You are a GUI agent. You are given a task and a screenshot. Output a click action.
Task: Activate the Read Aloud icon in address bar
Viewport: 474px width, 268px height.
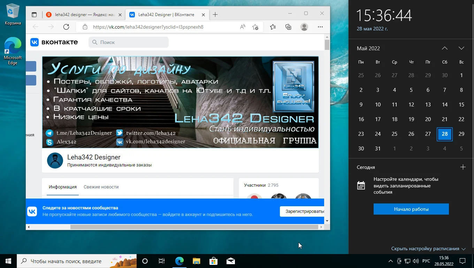243,27
